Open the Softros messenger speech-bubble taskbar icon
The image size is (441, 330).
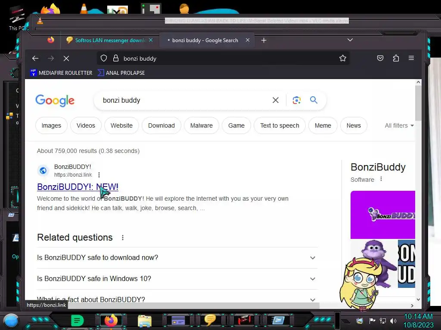coord(210,320)
